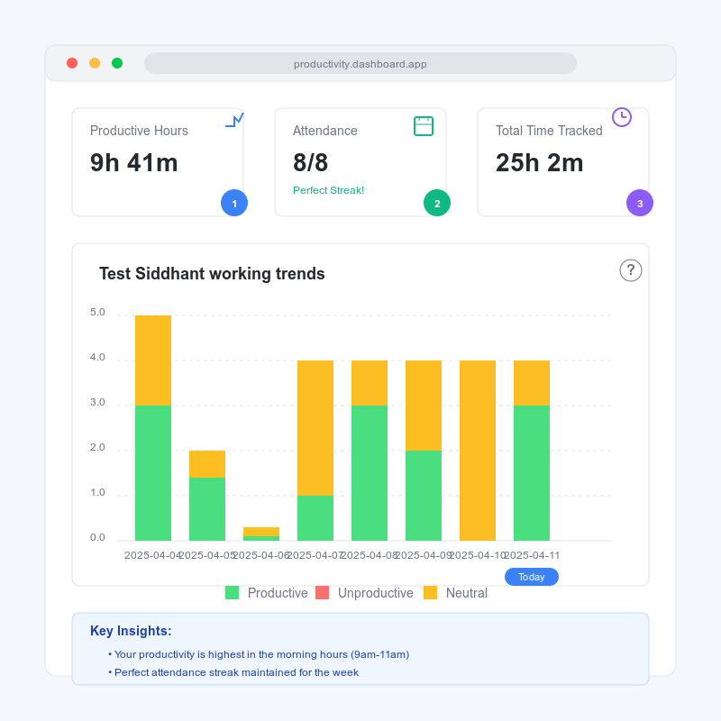Viewport: 721px width, 721px height.
Task: Select the 2025-04-04 bar in chart
Action: point(153,428)
